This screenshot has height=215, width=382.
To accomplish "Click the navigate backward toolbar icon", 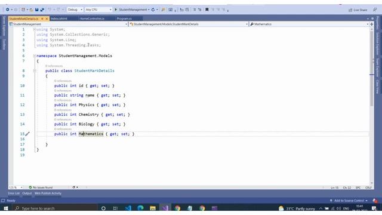I will [x=8, y=10].
